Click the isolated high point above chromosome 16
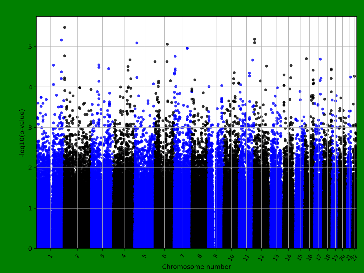 pos(306,58)
